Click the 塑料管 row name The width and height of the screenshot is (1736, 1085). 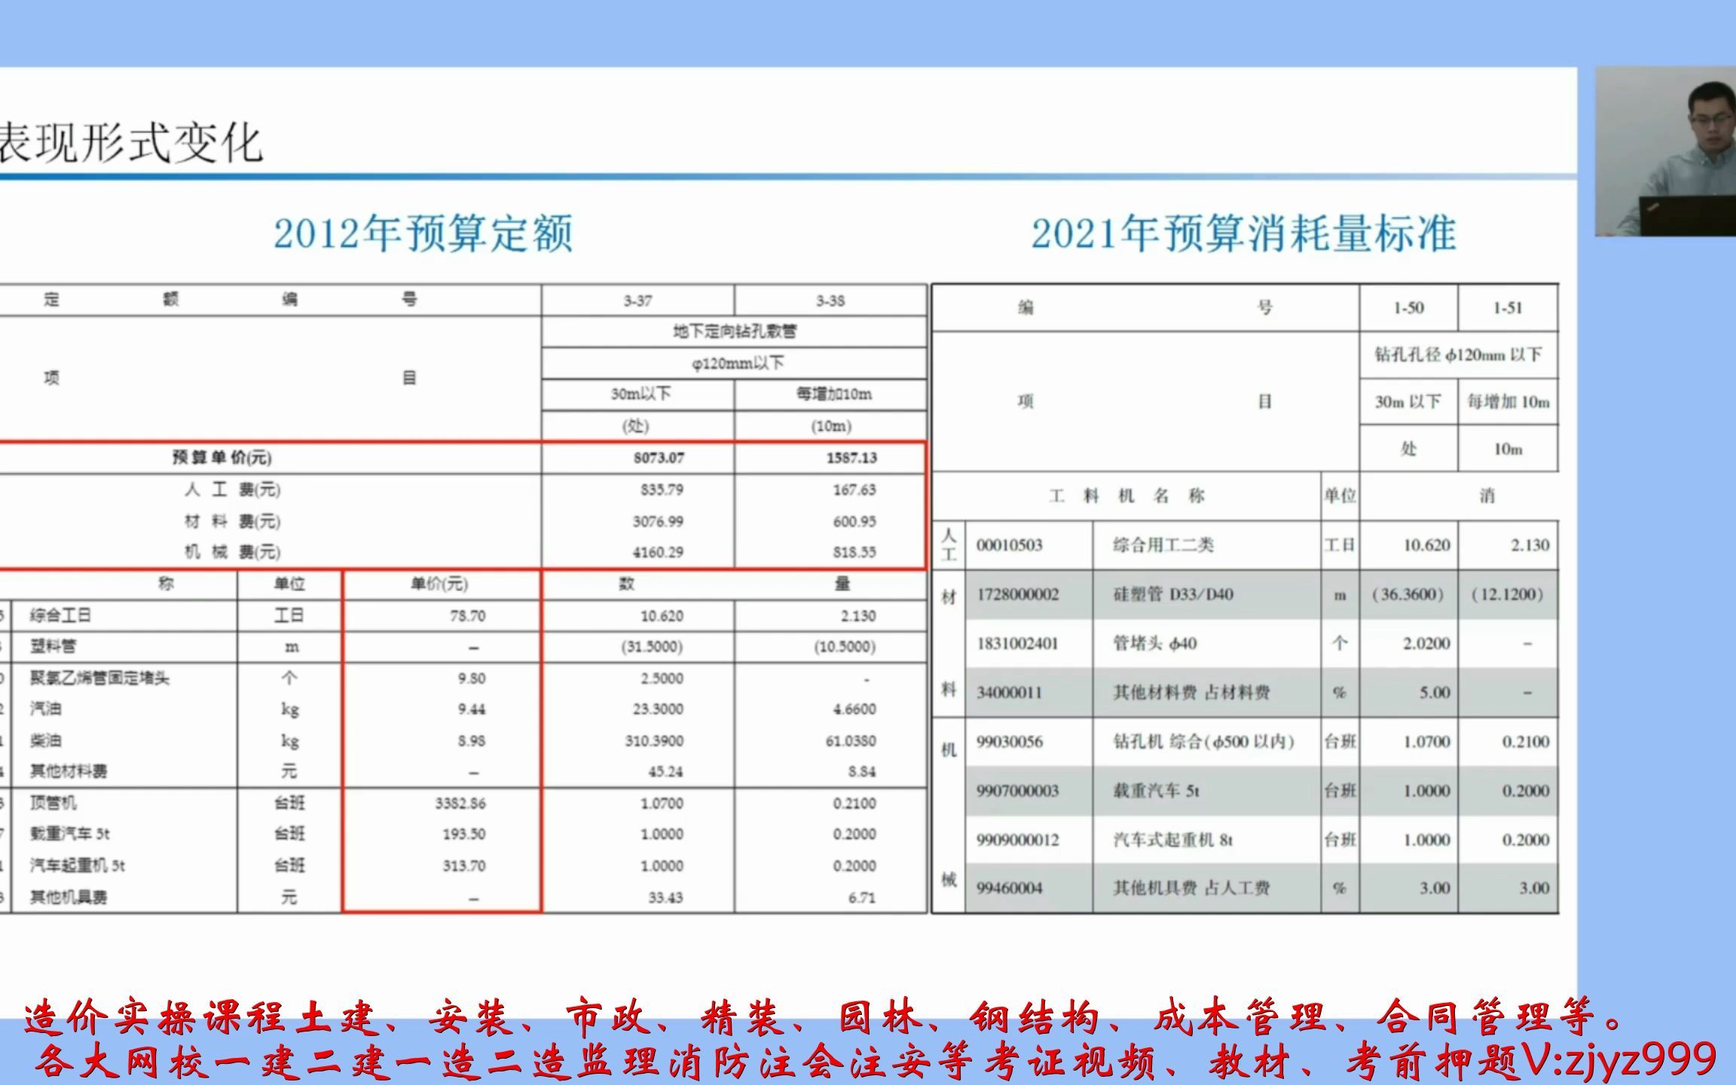[53, 646]
